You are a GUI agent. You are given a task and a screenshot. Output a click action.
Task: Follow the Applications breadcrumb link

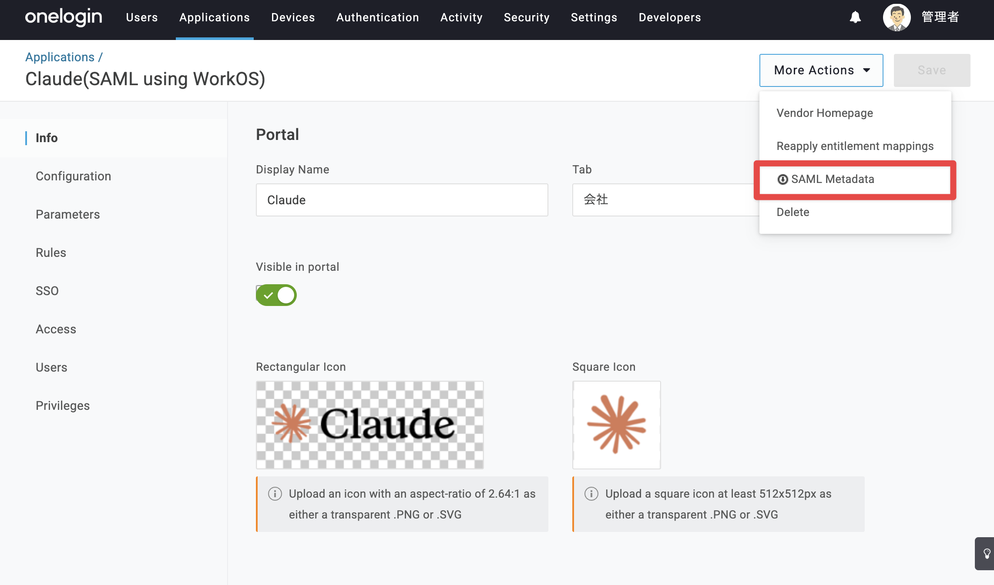point(60,57)
